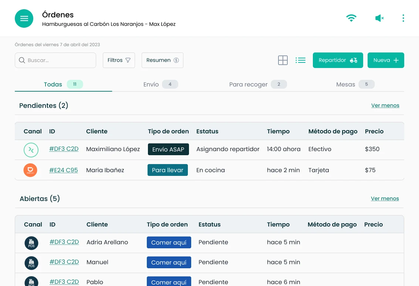The width and height of the screenshot is (419, 286).
Task: Click the POS icon for Manuel
Action: point(31,263)
